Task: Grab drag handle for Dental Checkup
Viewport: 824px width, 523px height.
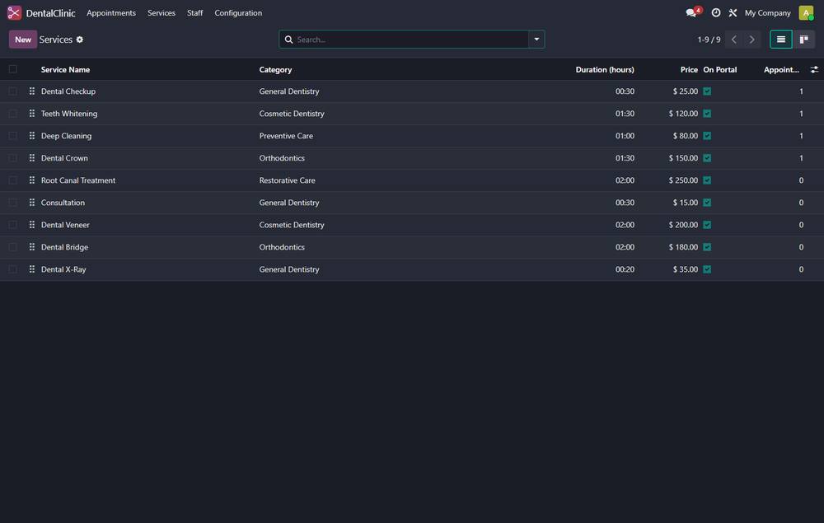Action: [x=32, y=91]
